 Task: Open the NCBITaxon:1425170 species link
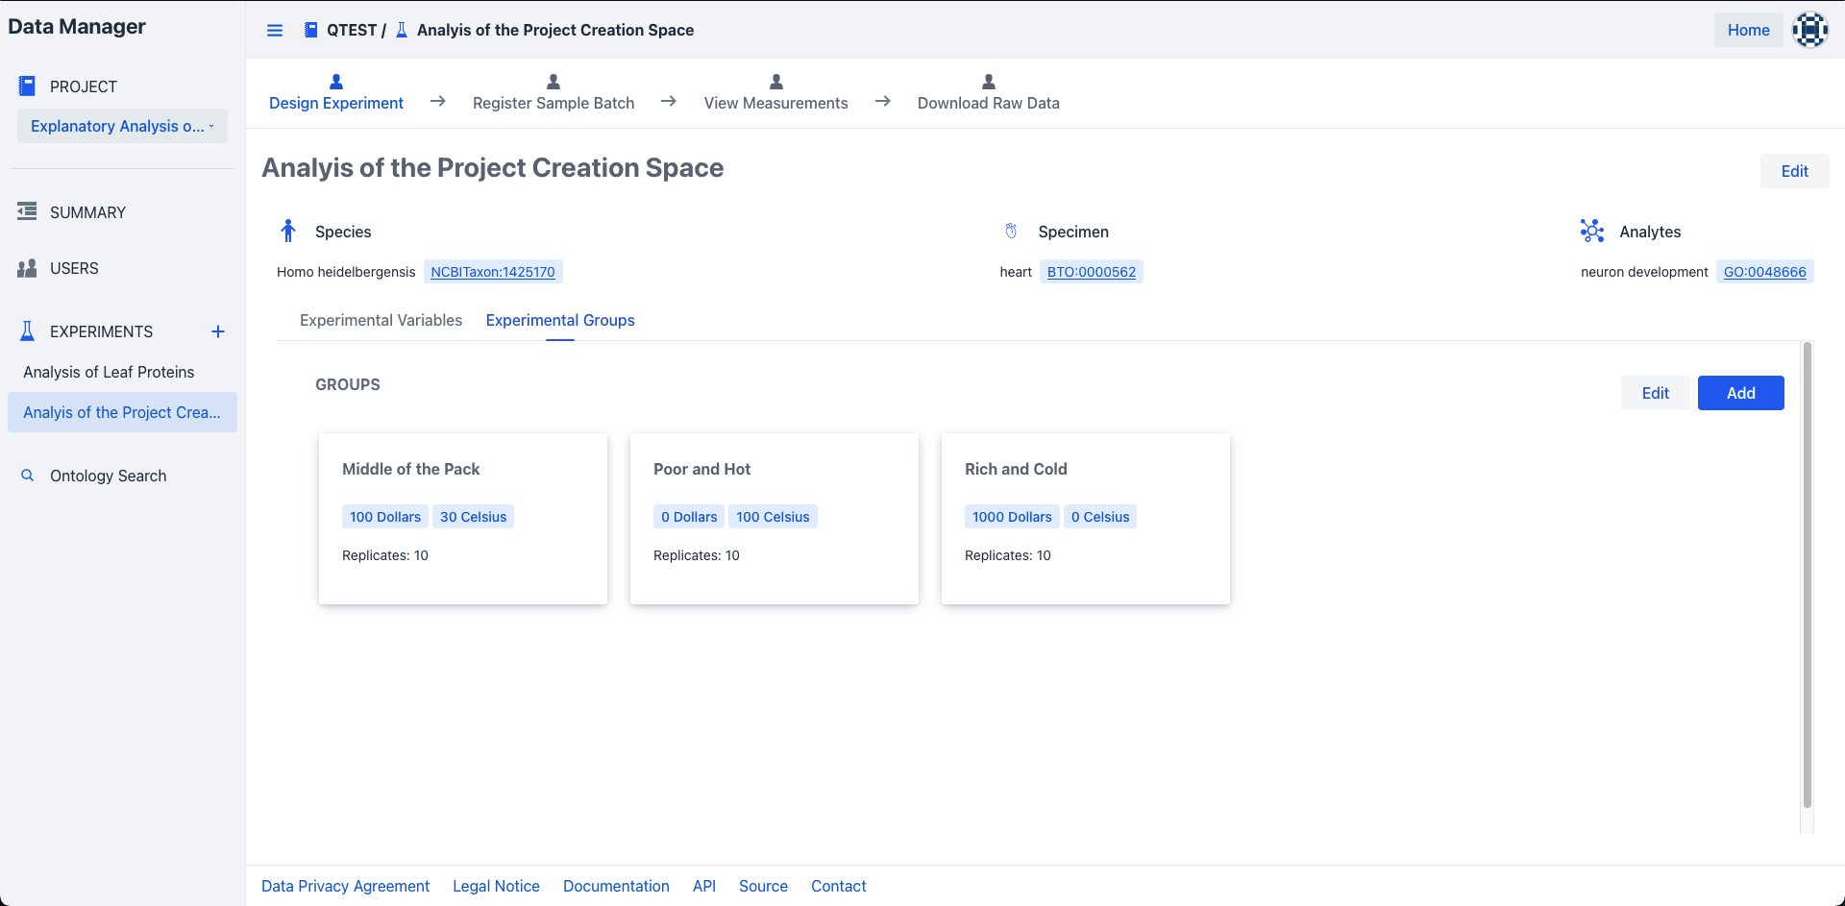click(x=493, y=272)
